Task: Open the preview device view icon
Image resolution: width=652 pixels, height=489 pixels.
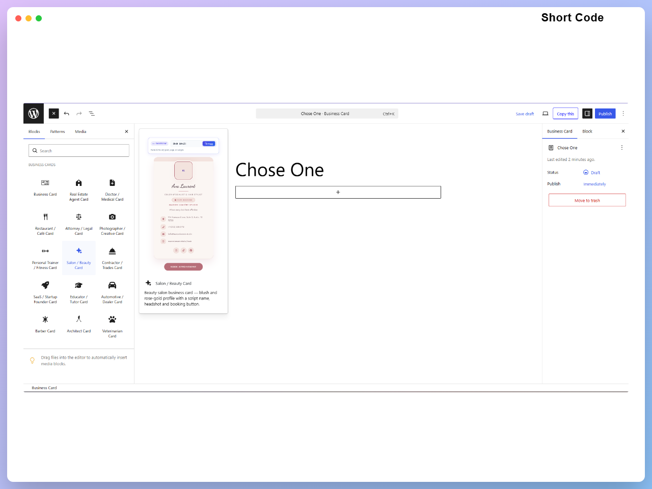Action: [545, 114]
